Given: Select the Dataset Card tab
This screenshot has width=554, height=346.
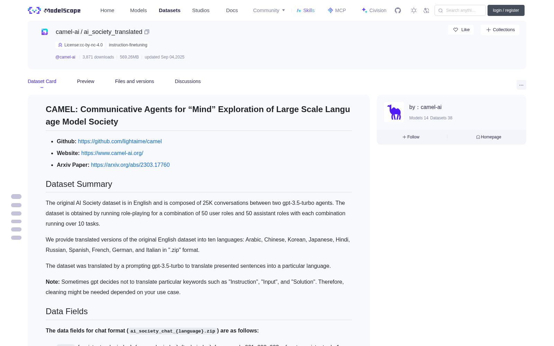Looking at the screenshot, I should point(42,81).
